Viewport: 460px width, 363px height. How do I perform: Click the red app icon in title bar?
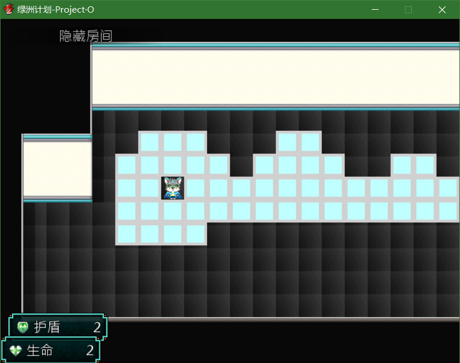pos(9,10)
